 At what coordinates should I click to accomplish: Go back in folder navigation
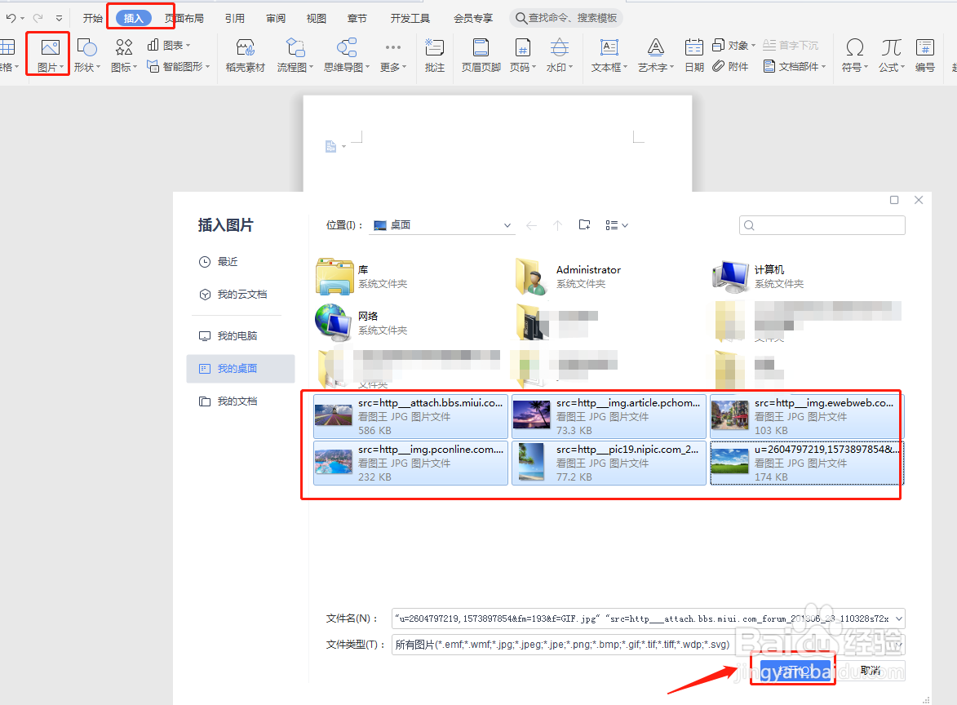[532, 225]
